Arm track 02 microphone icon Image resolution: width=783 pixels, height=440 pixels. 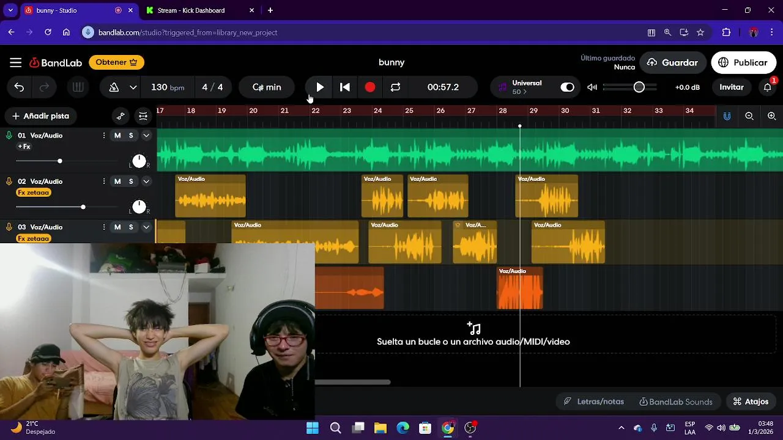(9, 182)
